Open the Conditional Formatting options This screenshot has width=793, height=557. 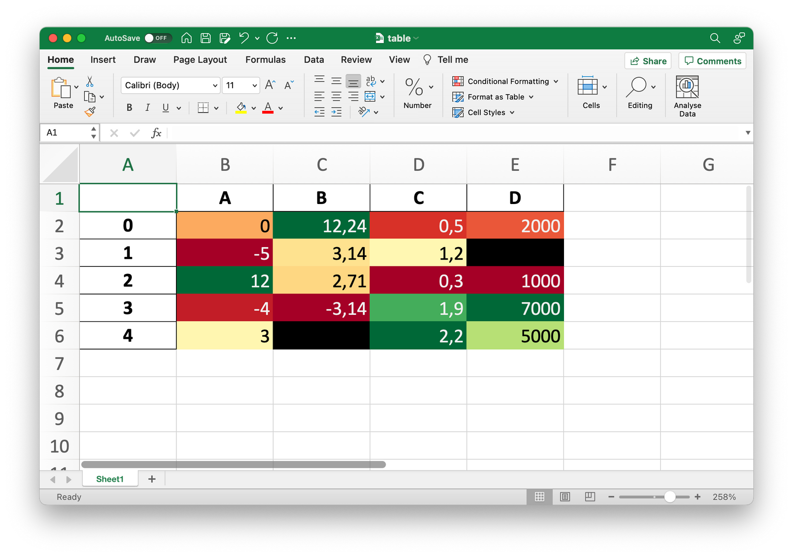(506, 81)
